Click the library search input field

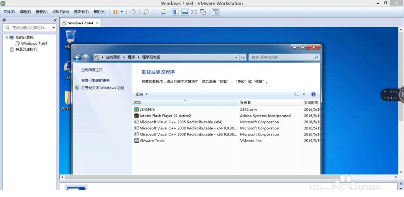coord(27,28)
